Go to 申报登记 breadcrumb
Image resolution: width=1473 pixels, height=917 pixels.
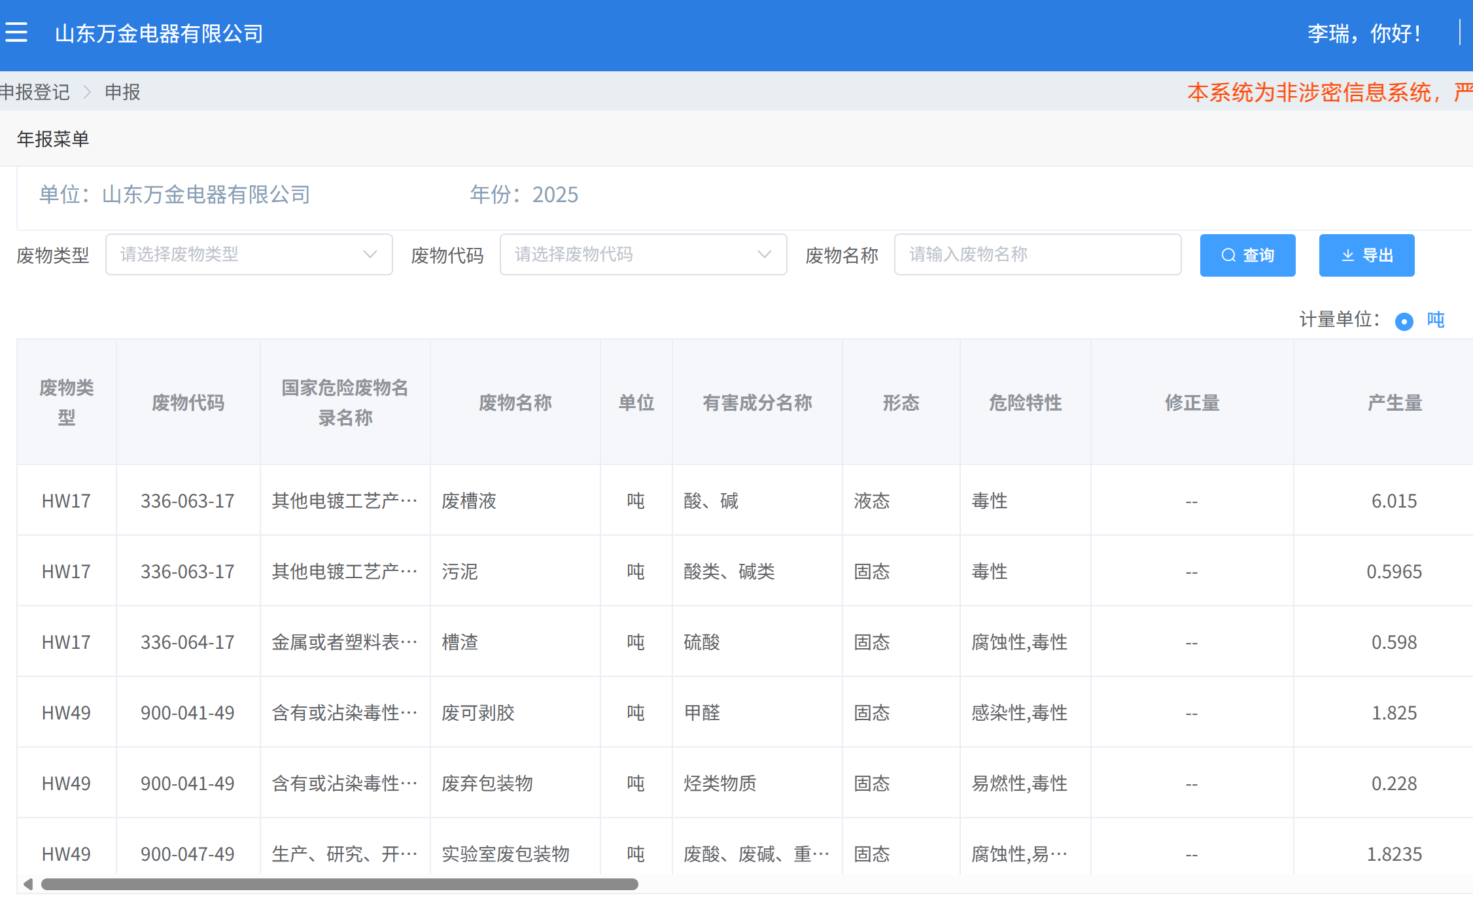click(x=35, y=92)
